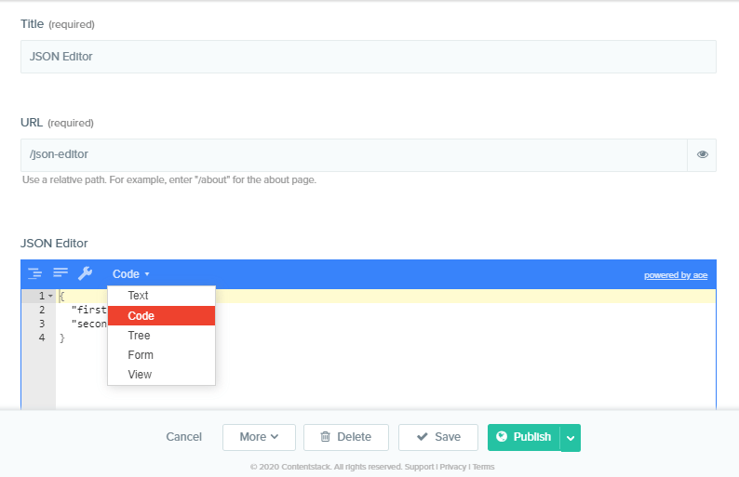Screen dimensions: 739x477
Task: Select Text mode from the menu
Action: click(x=161, y=296)
